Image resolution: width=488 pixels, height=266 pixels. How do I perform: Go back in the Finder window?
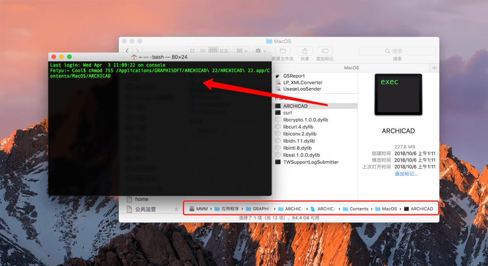tap(127, 51)
